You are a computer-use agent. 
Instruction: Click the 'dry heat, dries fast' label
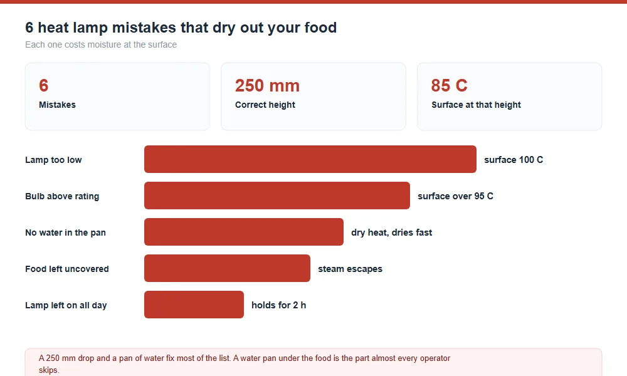click(x=391, y=232)
